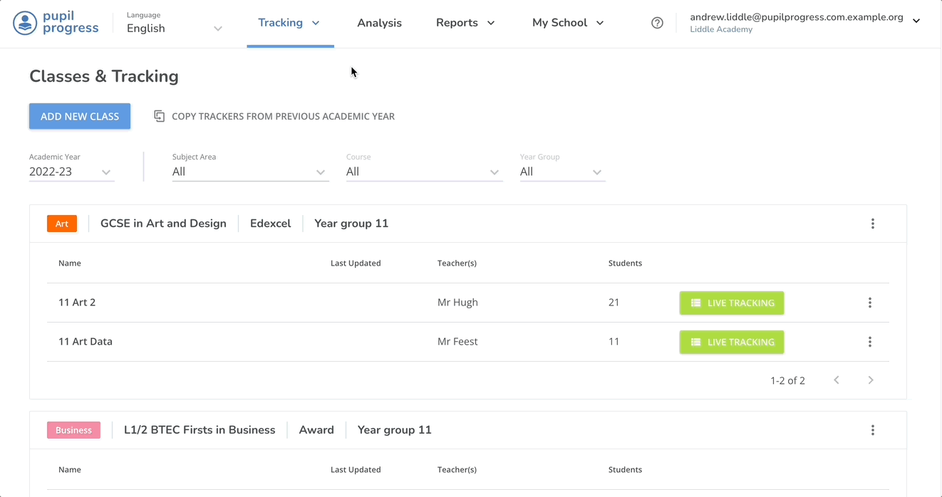Go to previous page of Art classes
Screen dimensions: 942x497
[x=837, y=380]
